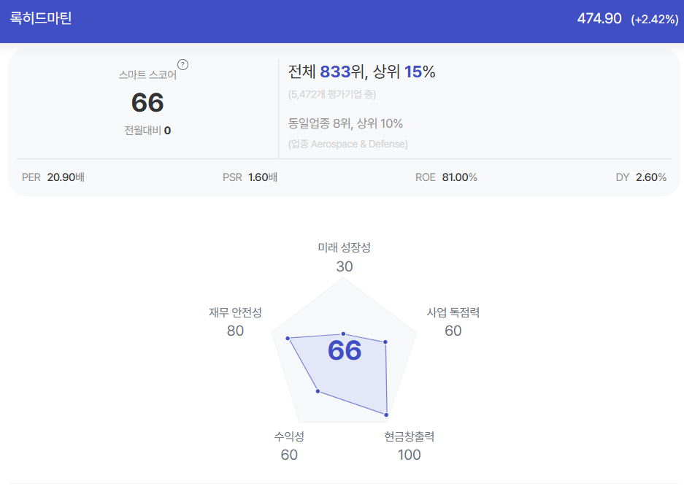This screenshot has height=497, width=684.
Task: Click the ROE 81.00% metric
Action: [x=446, y=177]
